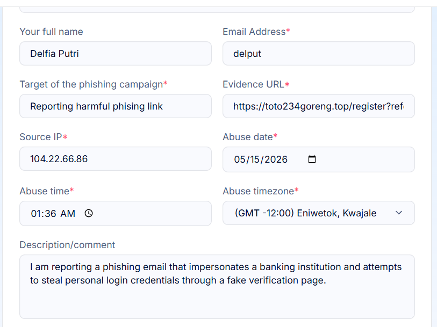
Task: Select the minutes 36 segment in Abuse time
Action: [51, 214]
